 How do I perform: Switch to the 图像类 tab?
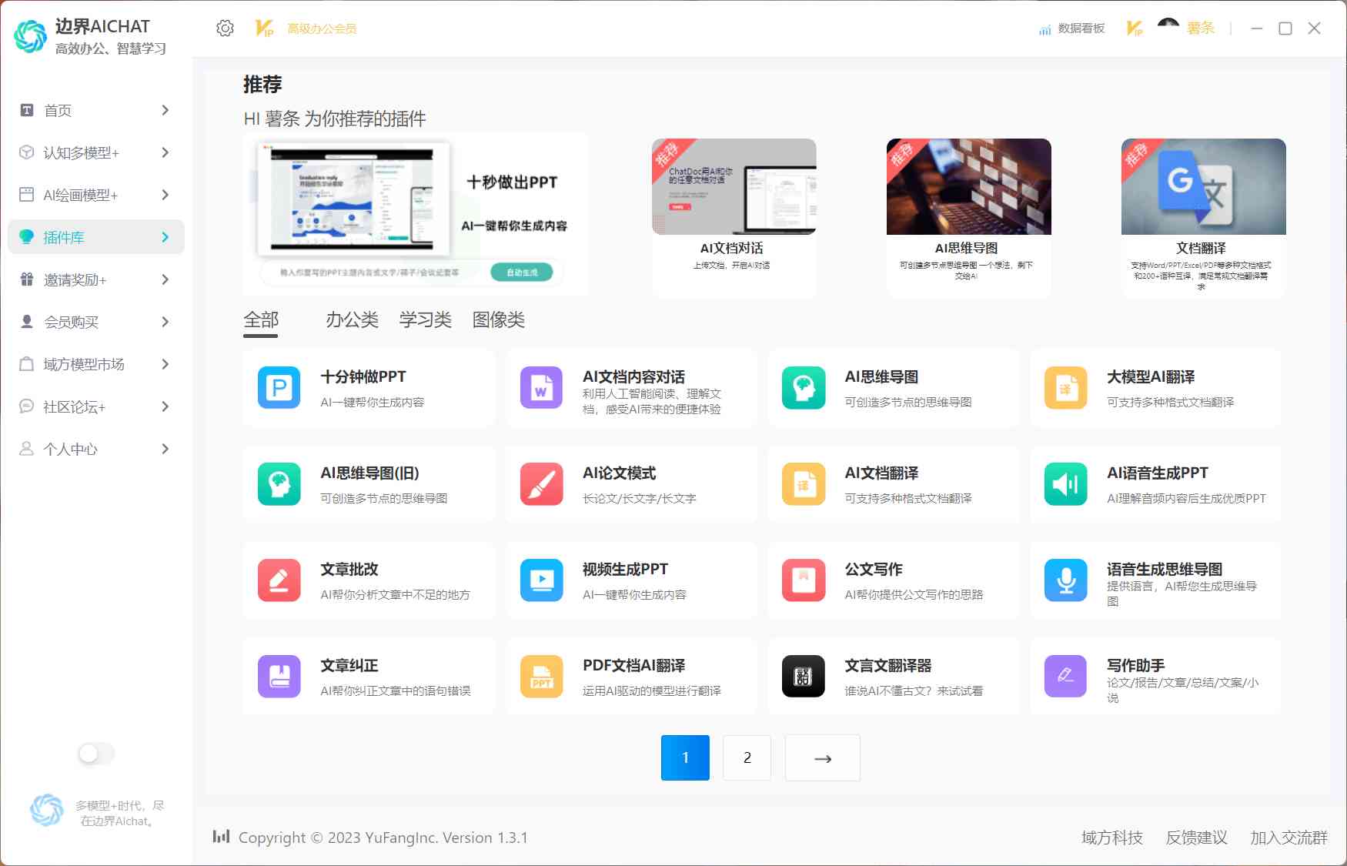(x=498, y=320)
